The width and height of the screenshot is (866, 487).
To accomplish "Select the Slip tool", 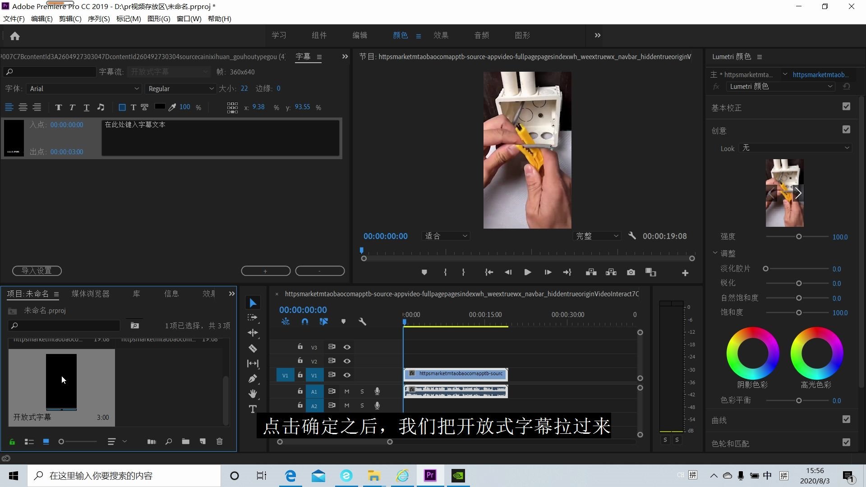I will tap(253, 363).
